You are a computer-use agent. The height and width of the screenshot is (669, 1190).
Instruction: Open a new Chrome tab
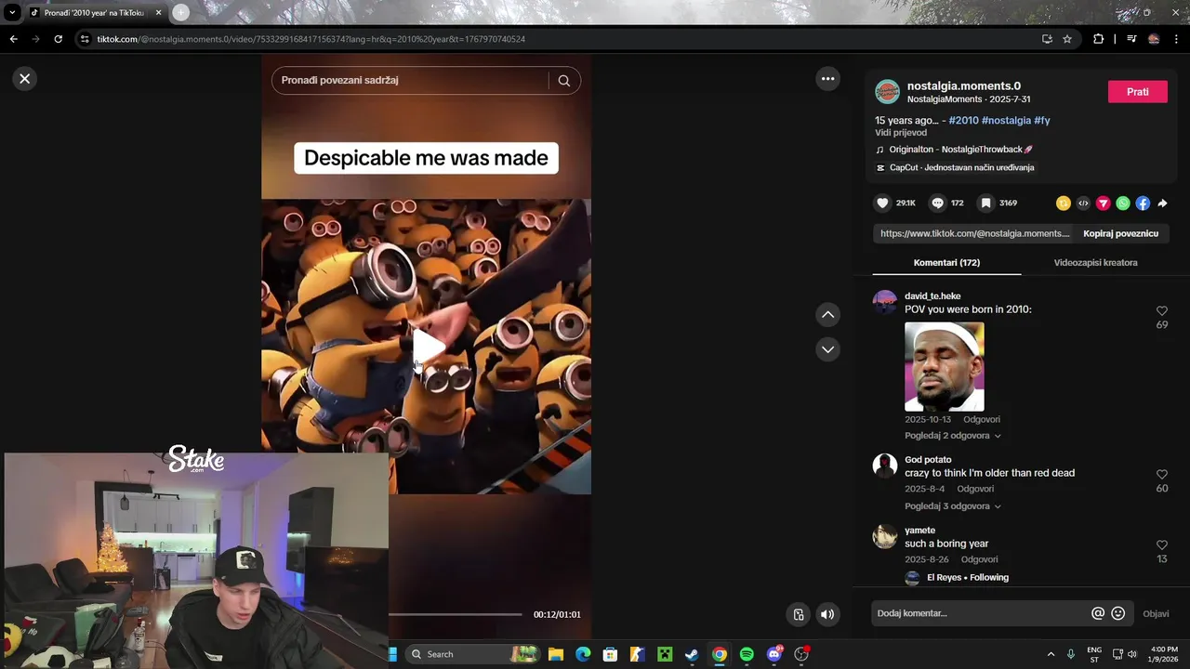tap(180, 12)
